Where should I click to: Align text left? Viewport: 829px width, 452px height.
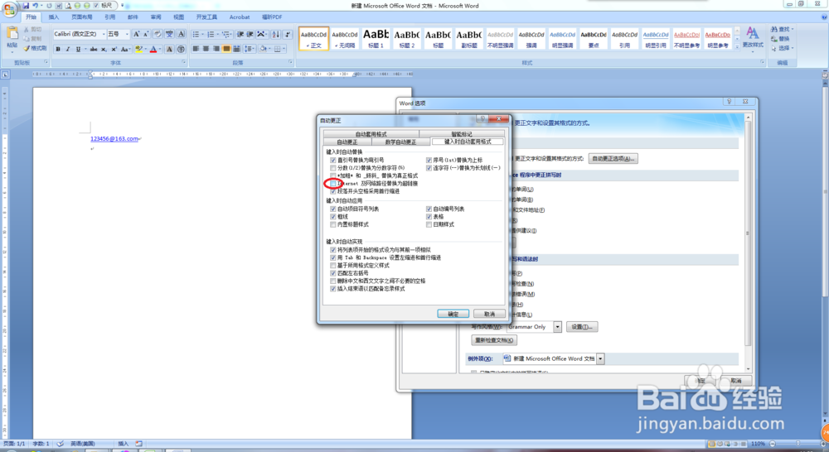[x=196, y=49]
